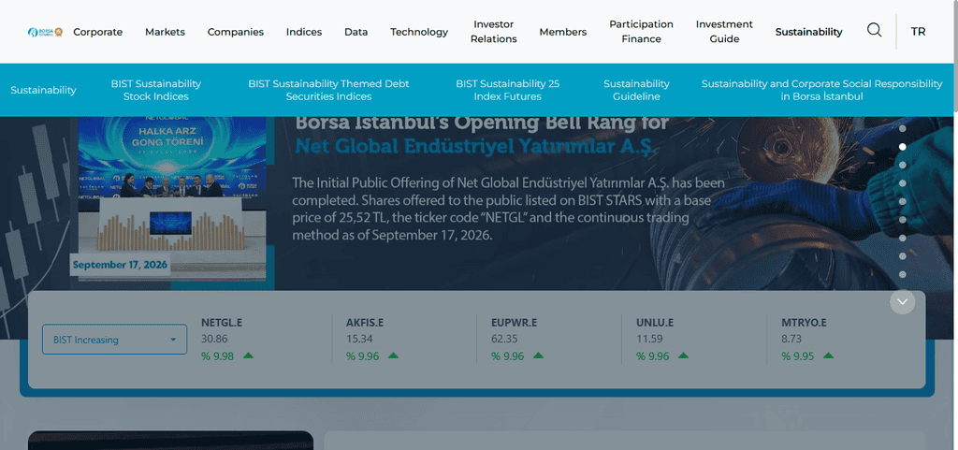Click the green up arrow for EUPWR.E
Image resolution: width=958 pixels, height=450 pixels.
(538, 356)
